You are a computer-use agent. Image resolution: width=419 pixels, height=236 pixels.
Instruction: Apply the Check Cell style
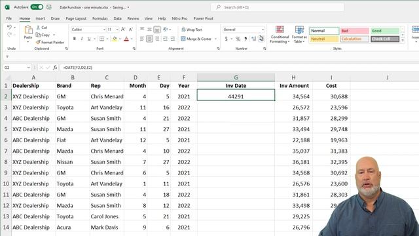pyautogui.click(x=385, y=39)
